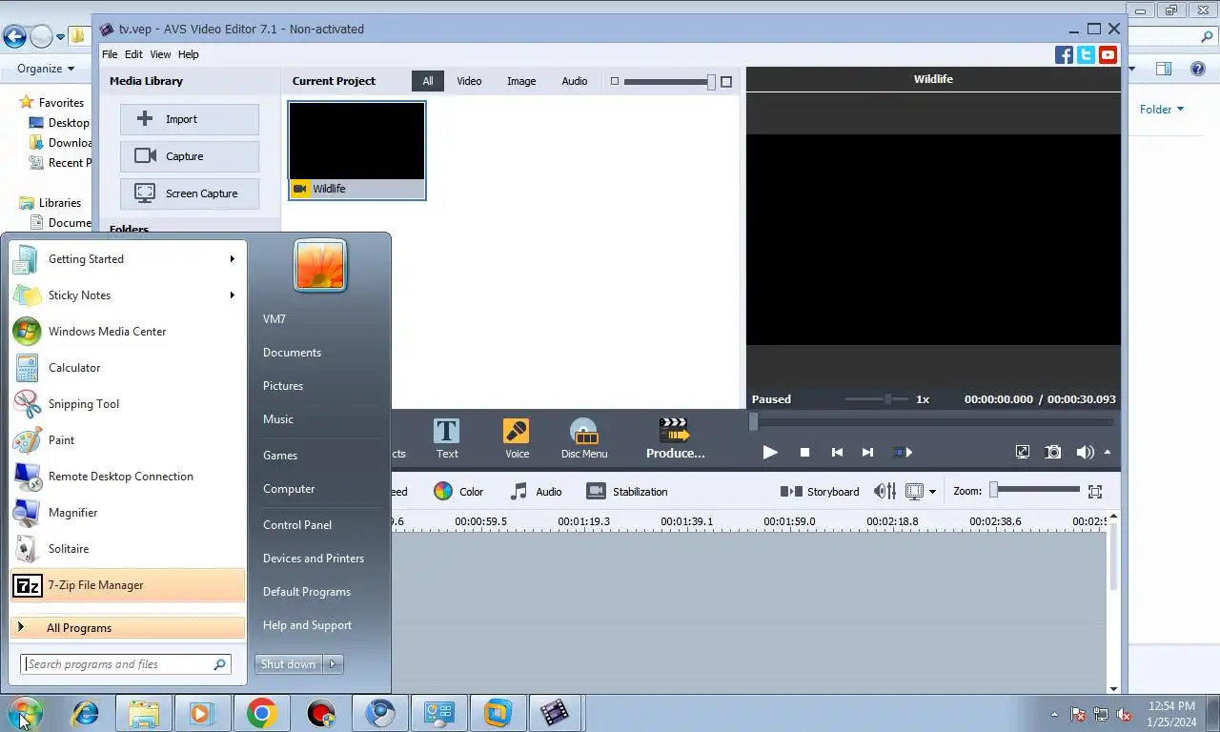Image resolution: width=1220 pixels, height=732 pixels.
Task: Show All media in Current Project
Action: 428,81
